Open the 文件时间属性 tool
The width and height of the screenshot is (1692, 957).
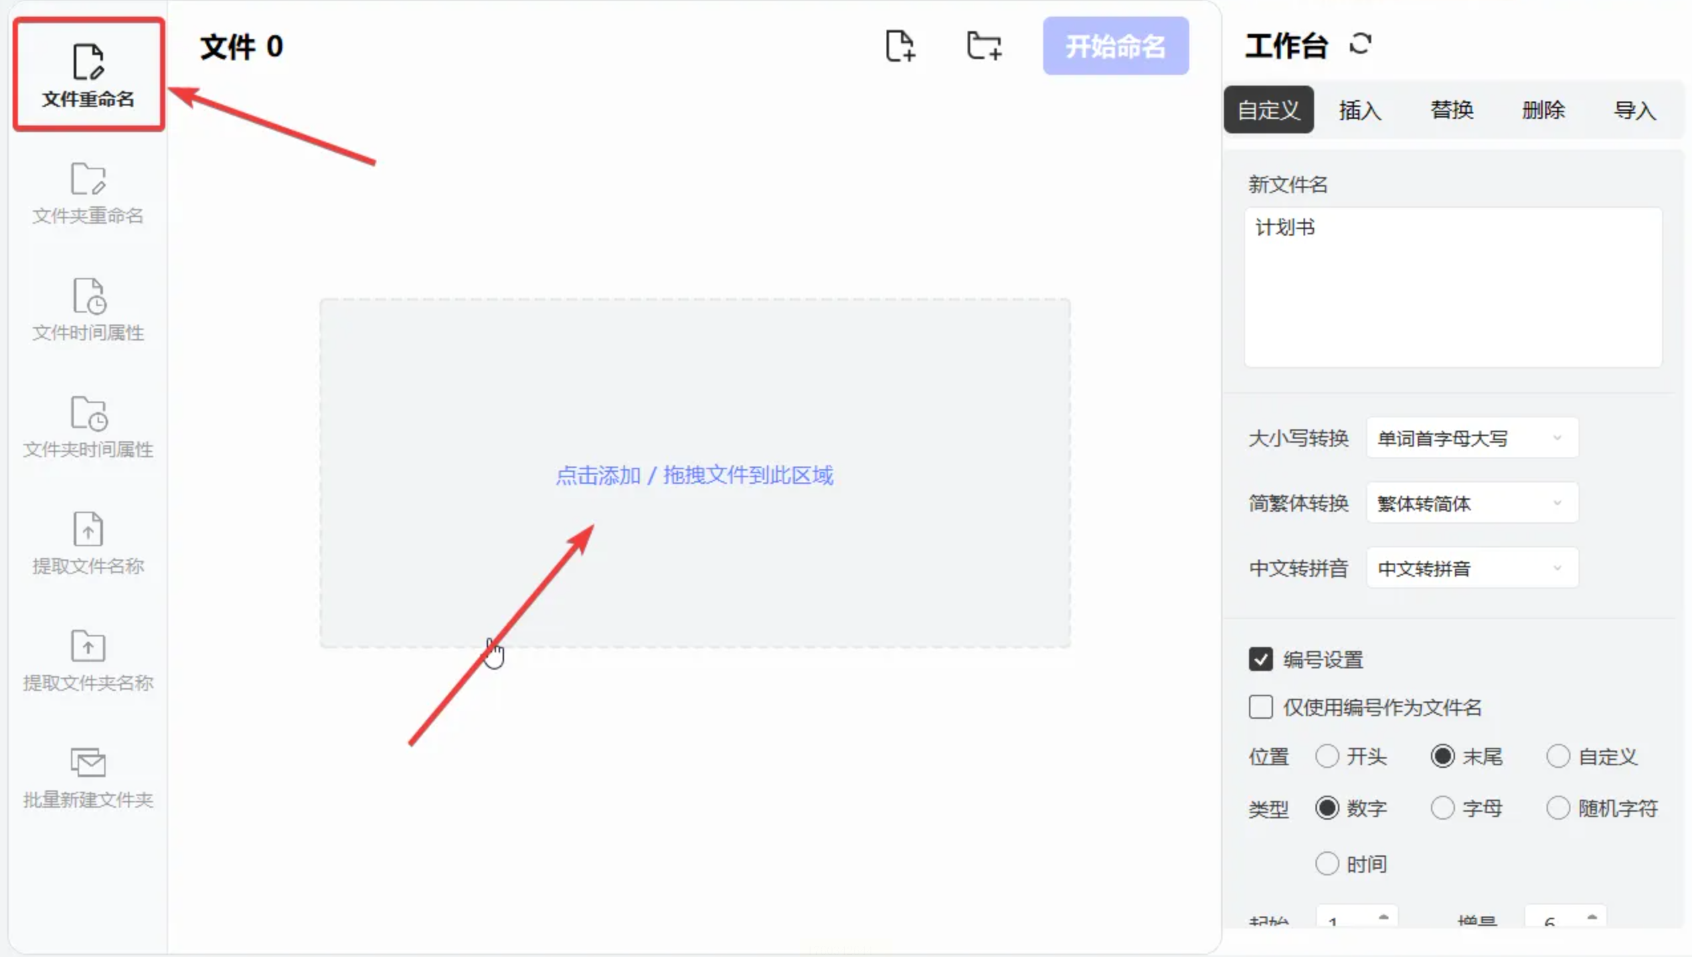[88, 309]
